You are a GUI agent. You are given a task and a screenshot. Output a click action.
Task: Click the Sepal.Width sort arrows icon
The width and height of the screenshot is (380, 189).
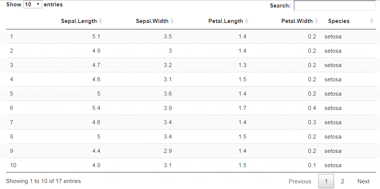(172, 21)
